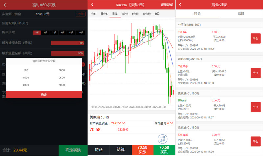Go back from the 持仓列表 screen
263x156 pixels.
pyautogui.click(x=180, y=5)
